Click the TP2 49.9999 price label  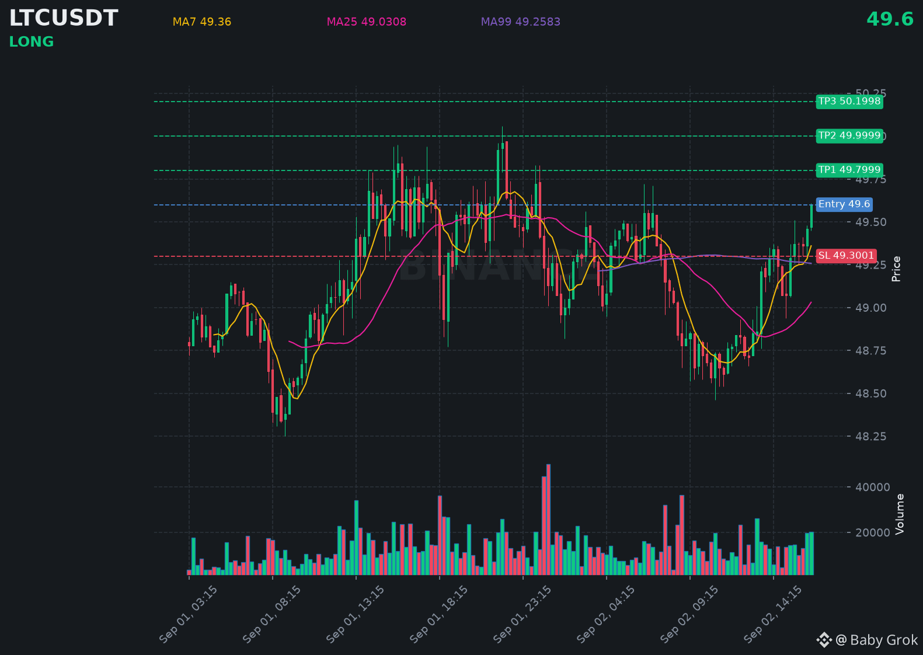(x=849, y=136)
